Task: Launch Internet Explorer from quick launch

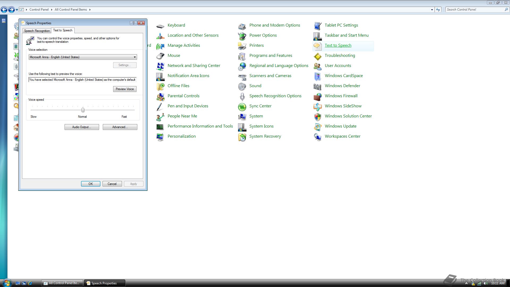Action: (30, 283)
